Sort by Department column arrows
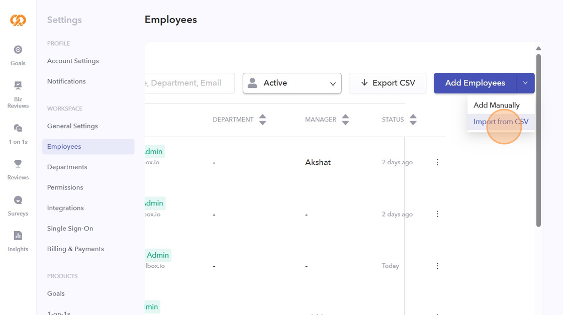The width and height of the screenshot is (563, 315). 262,120
